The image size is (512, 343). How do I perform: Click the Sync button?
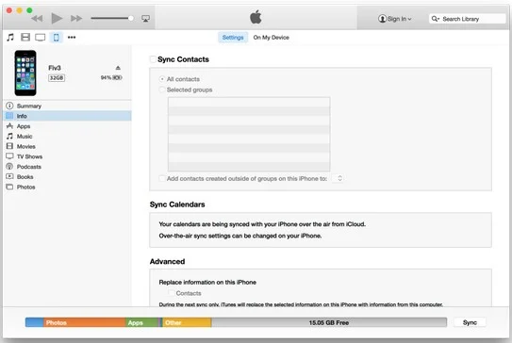pyautogui.click(x=470, y=322)
